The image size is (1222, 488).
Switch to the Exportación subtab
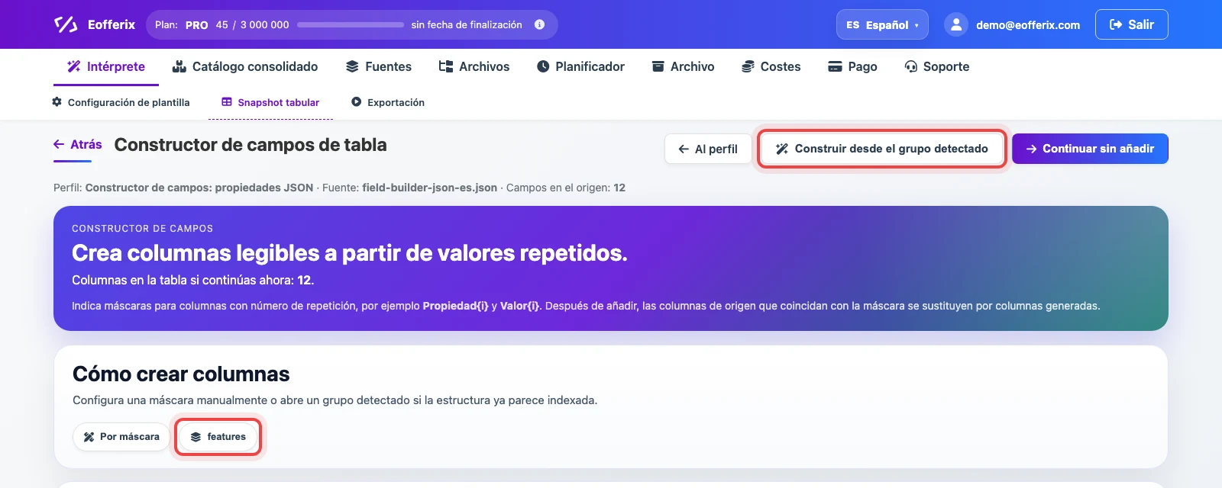[388, 102]
